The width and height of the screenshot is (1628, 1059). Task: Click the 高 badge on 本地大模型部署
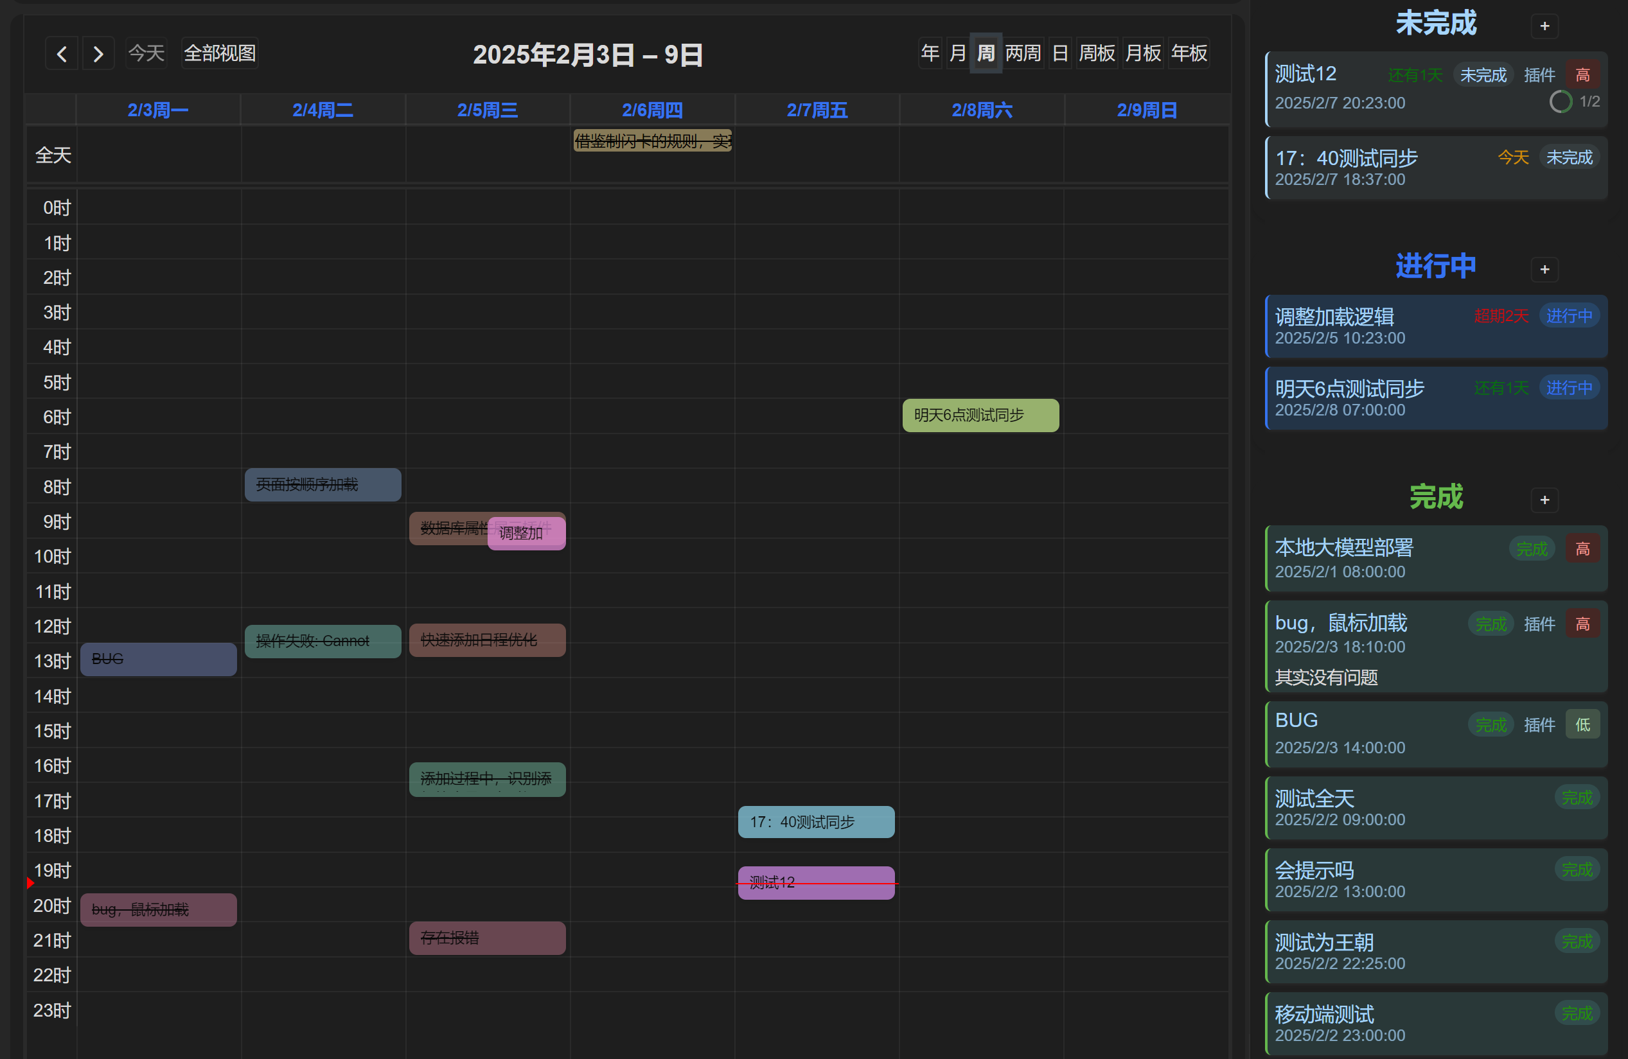(x=1582, y=549)
